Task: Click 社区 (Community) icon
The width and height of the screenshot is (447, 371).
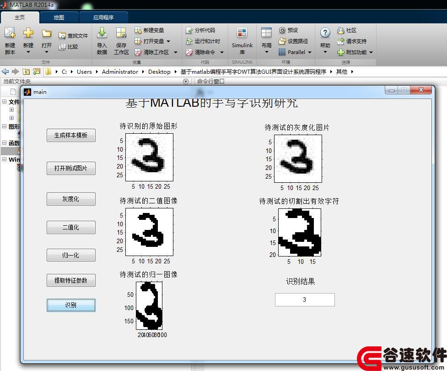Action: (x=341, y=30)
